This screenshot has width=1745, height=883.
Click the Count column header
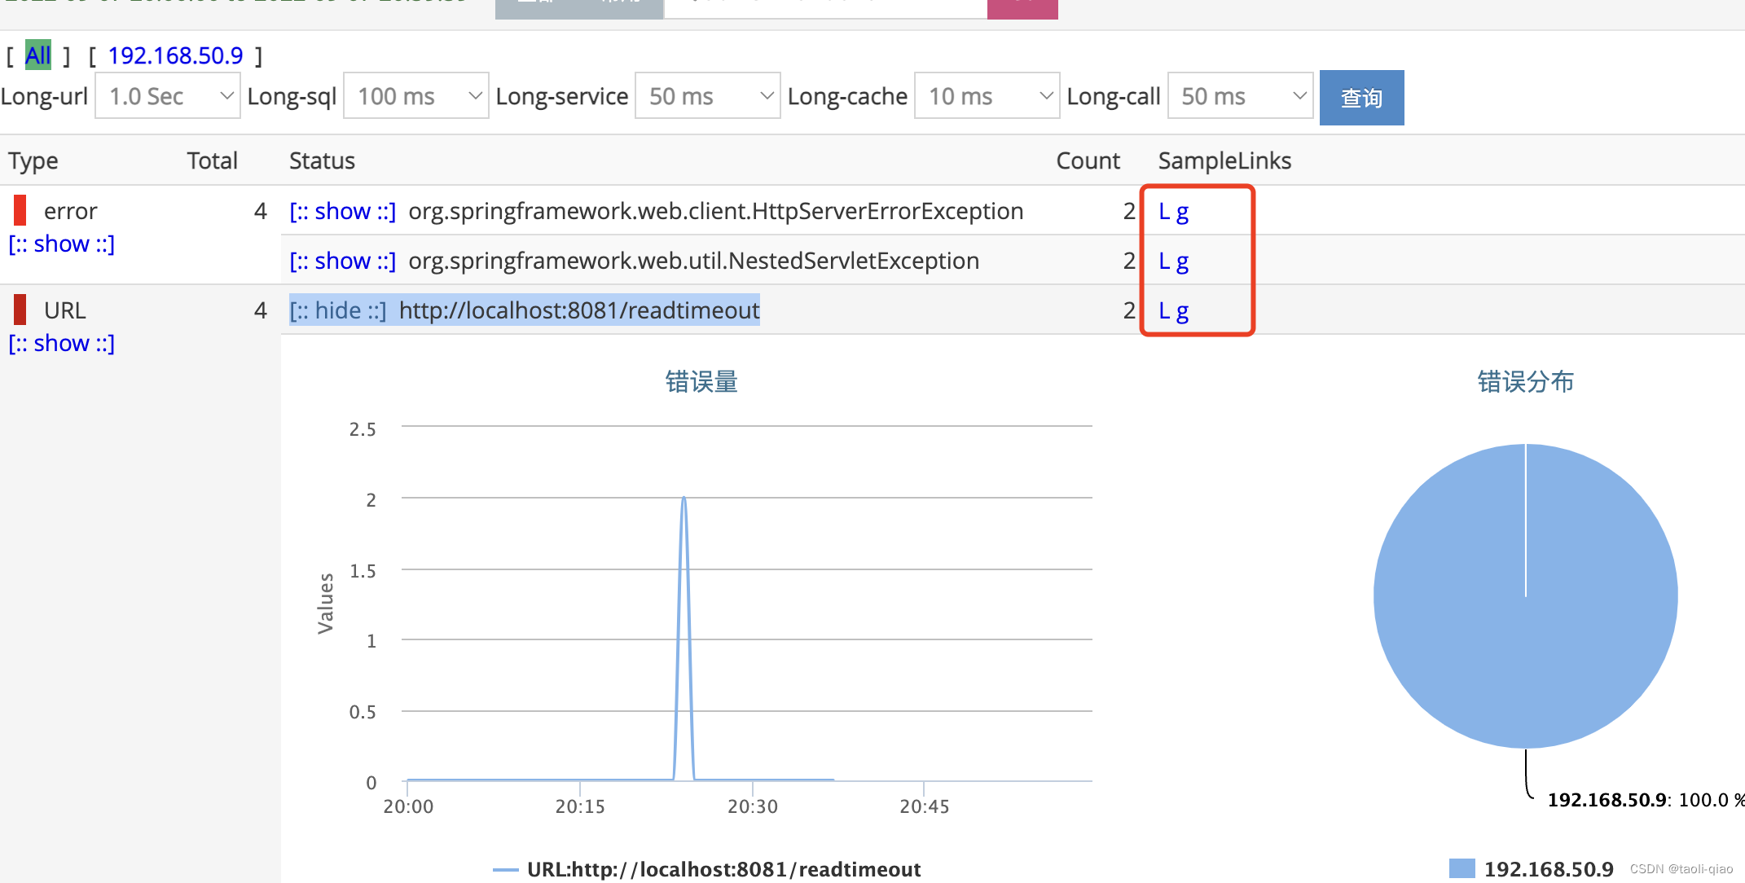click(1088, 161)
